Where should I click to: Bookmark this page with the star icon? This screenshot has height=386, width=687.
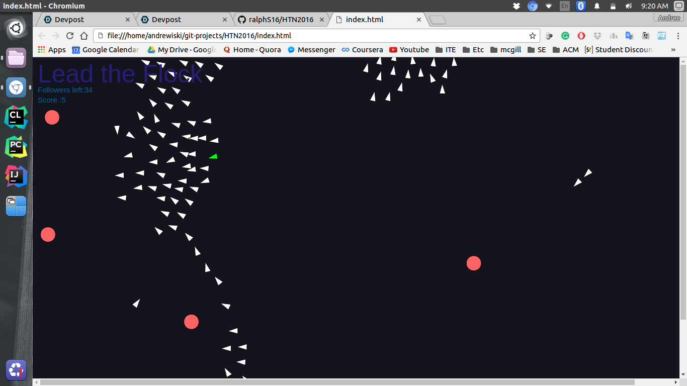click(532, 36)
